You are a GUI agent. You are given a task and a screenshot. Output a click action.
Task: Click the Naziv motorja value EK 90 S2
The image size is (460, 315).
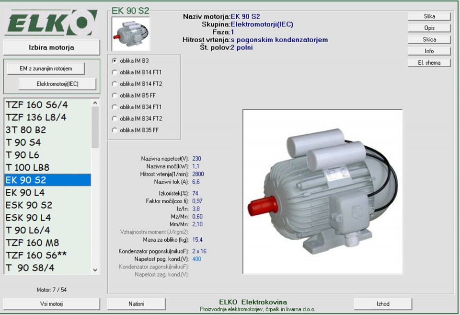pyautogui.click(x=245, y=16)
